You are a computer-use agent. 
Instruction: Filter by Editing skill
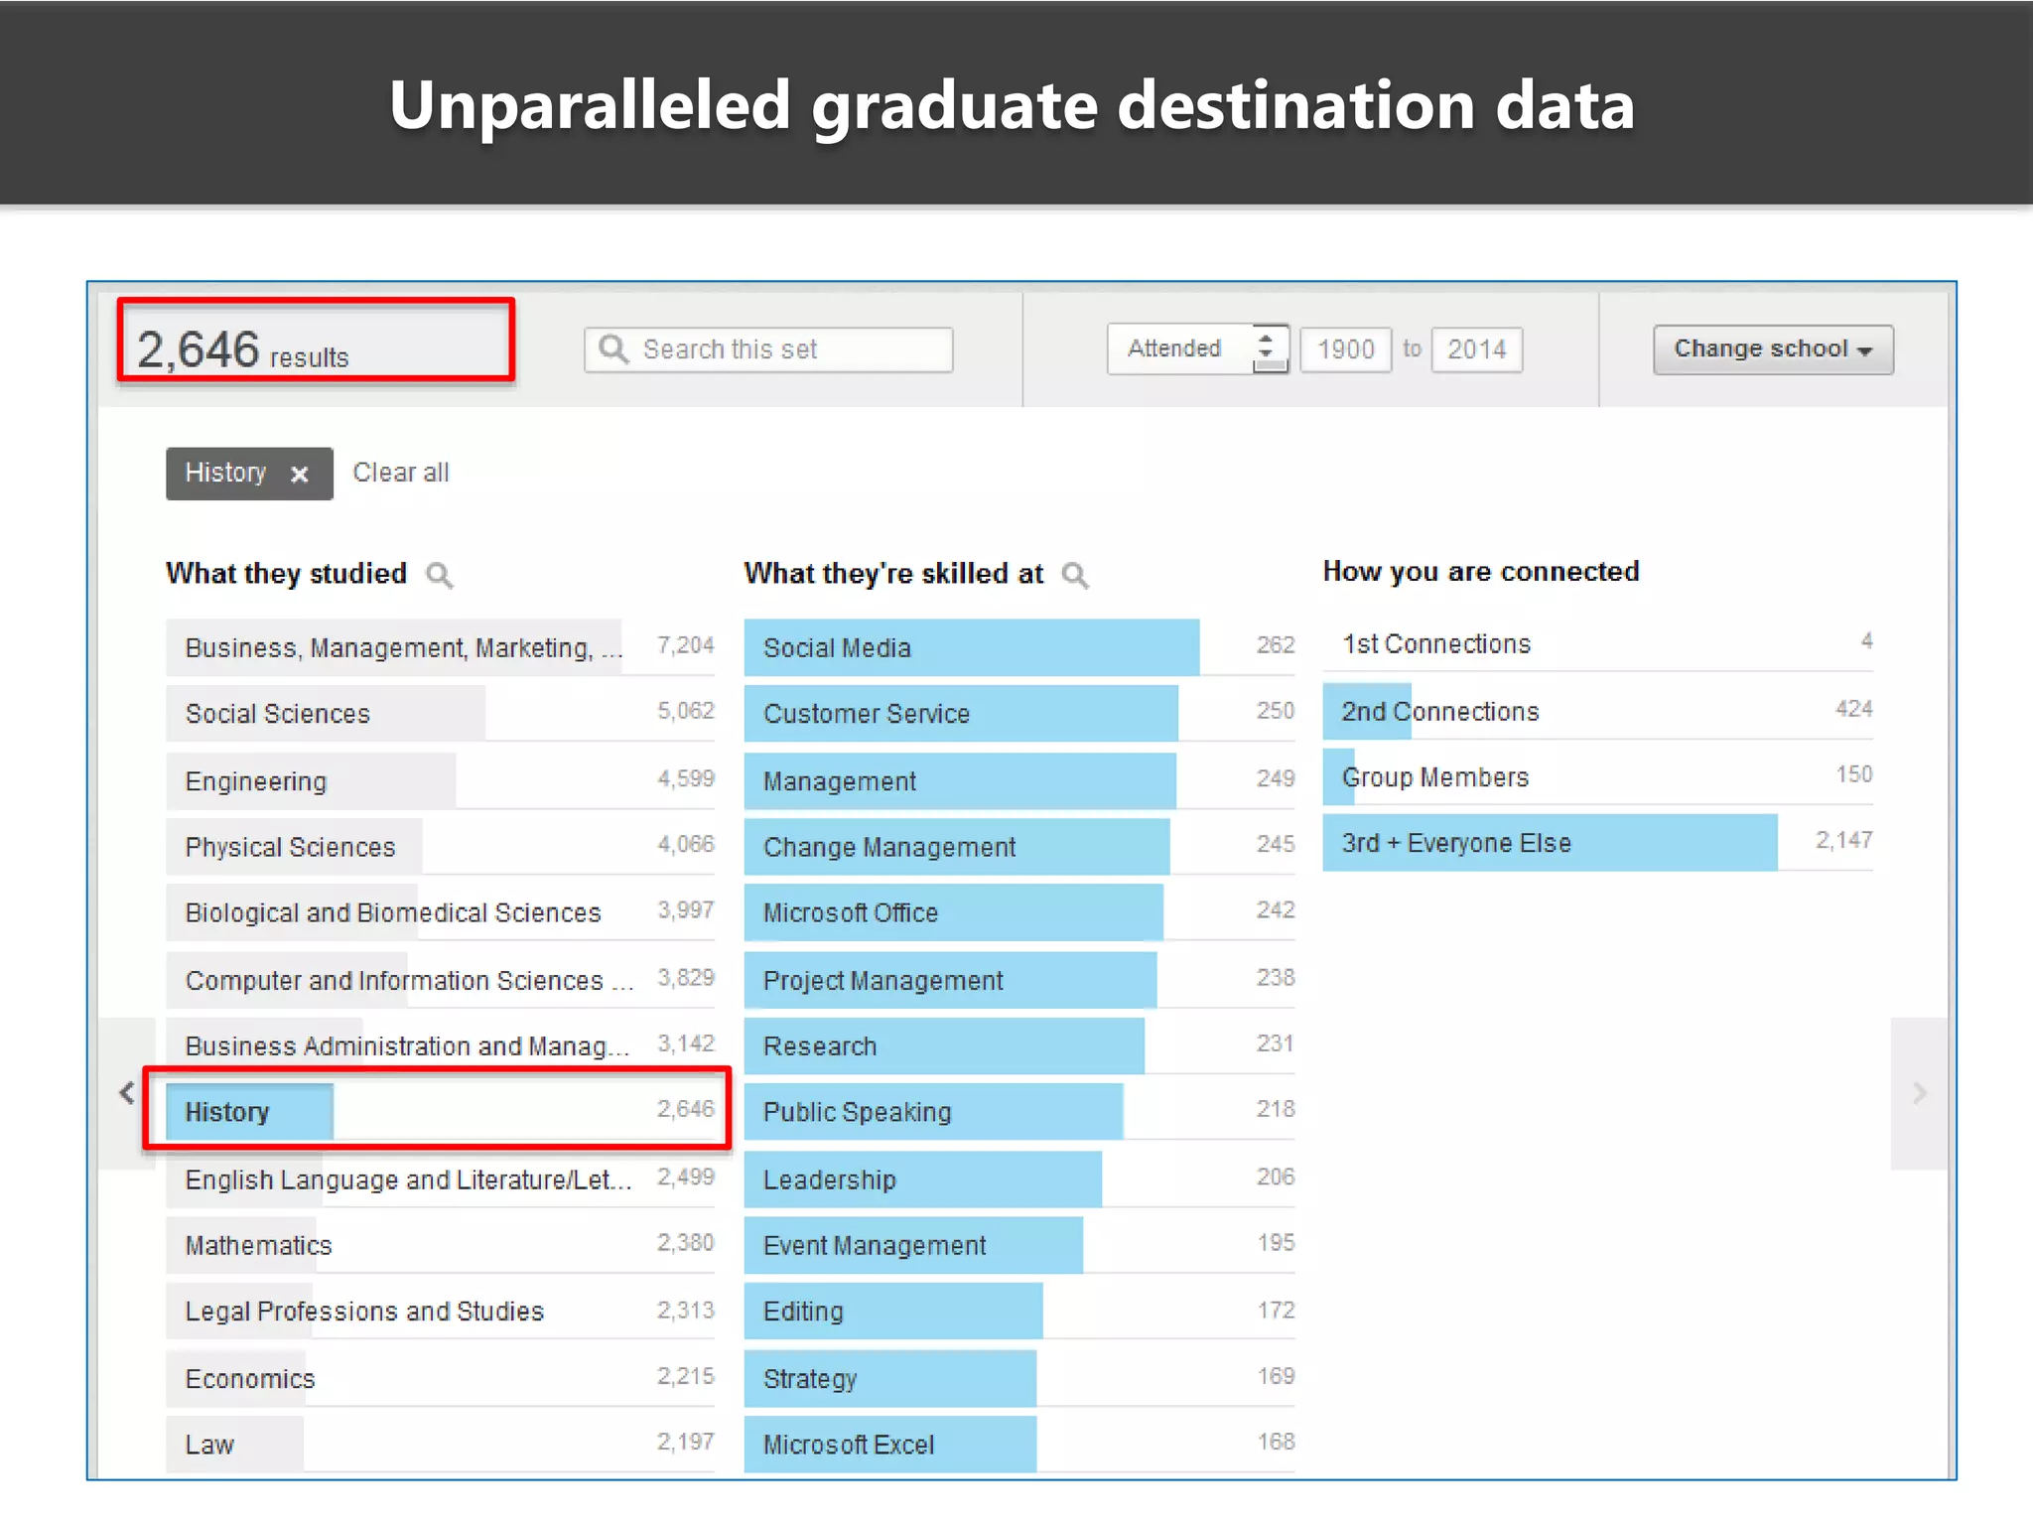tap(1019, 1311)
